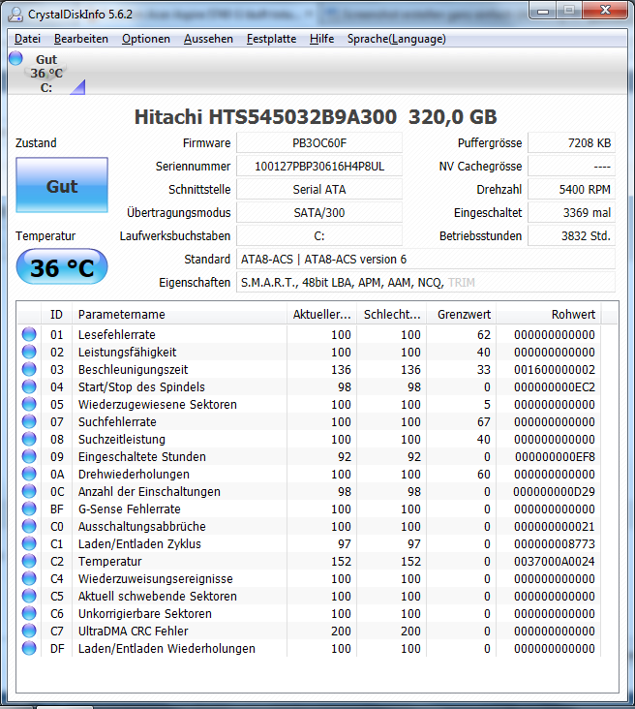Click the Puffergrösse value 7208 KB
The height and width of the screenshot is (709, 635).
click(571, 143)
